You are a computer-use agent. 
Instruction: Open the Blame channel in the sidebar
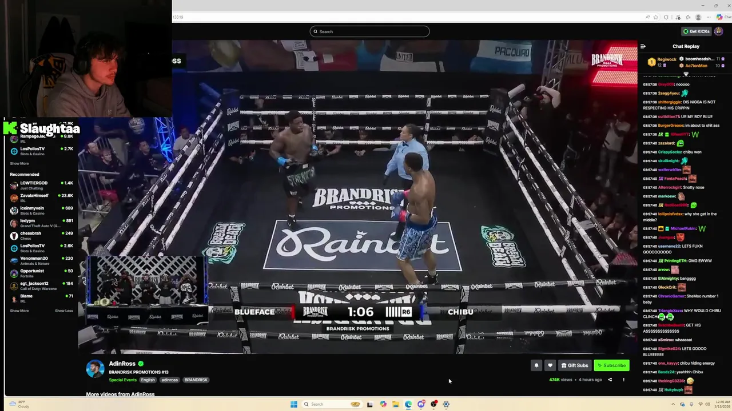(x=42, y=298)
